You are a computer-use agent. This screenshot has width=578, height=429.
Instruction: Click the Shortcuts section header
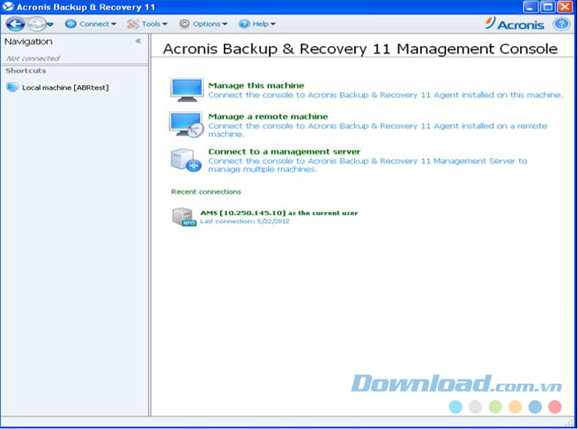click(x=26, y=70)
